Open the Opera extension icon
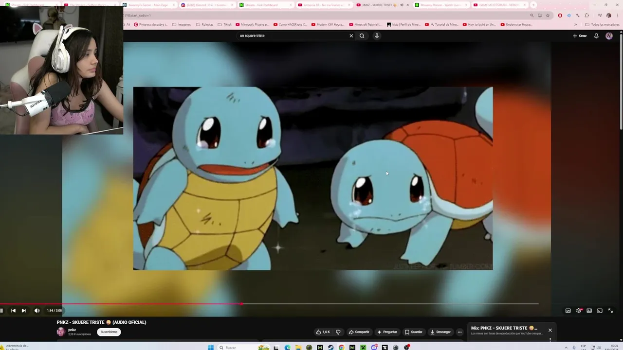The width and height of the screenshot is (623, 350). point(560,15)
